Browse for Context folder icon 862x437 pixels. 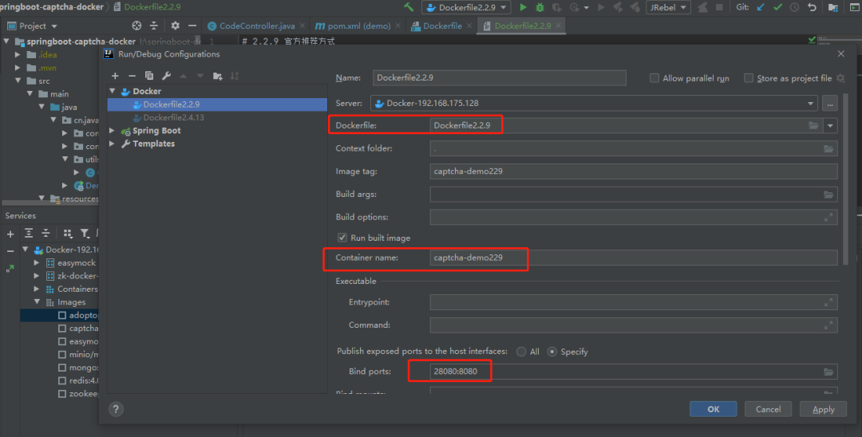click(828, 149)
